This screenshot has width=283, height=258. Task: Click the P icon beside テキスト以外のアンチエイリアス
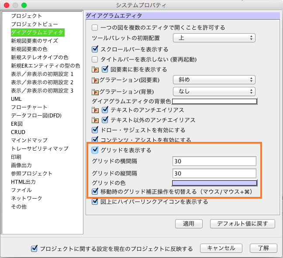(95, 120)
